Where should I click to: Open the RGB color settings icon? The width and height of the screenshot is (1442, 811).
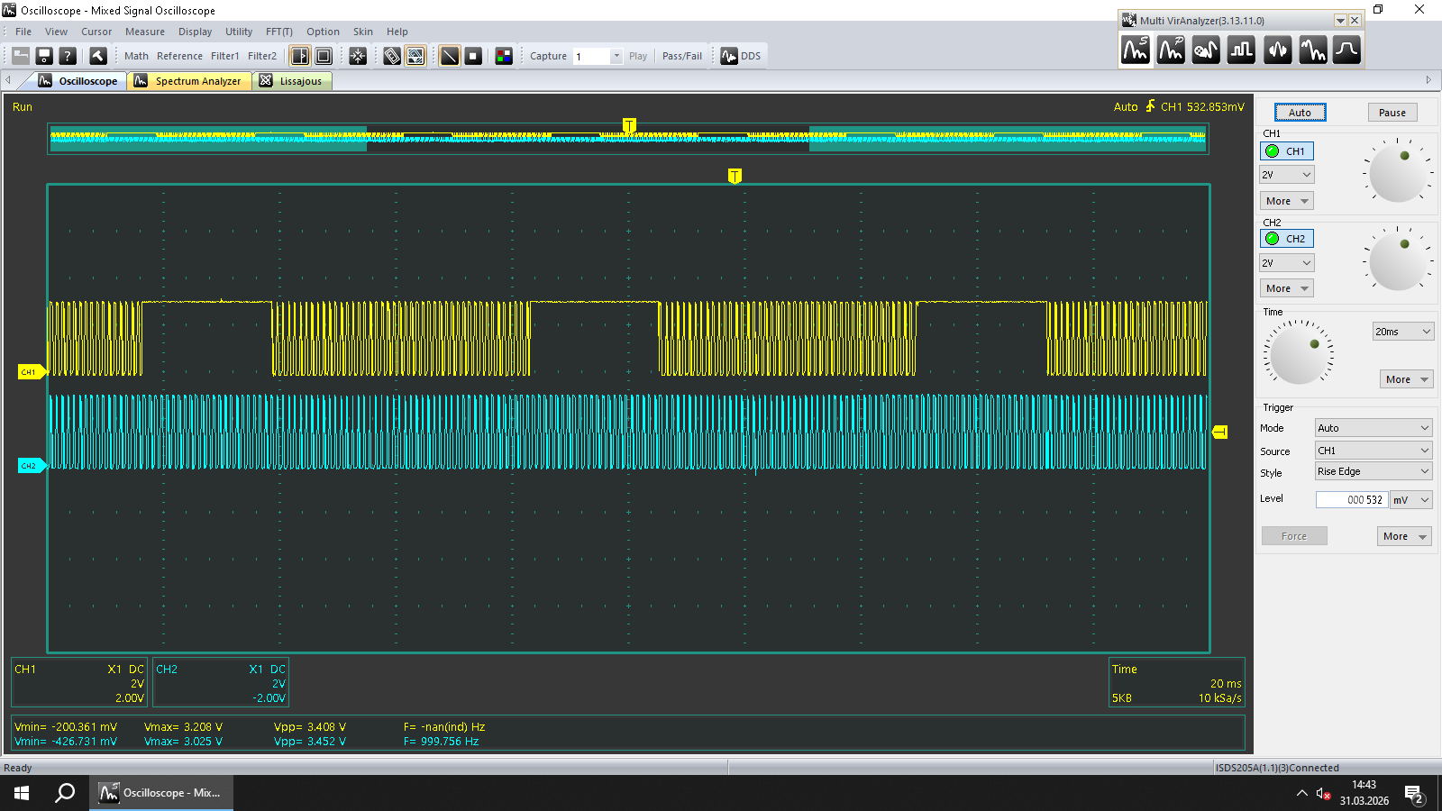click(504, 56)
